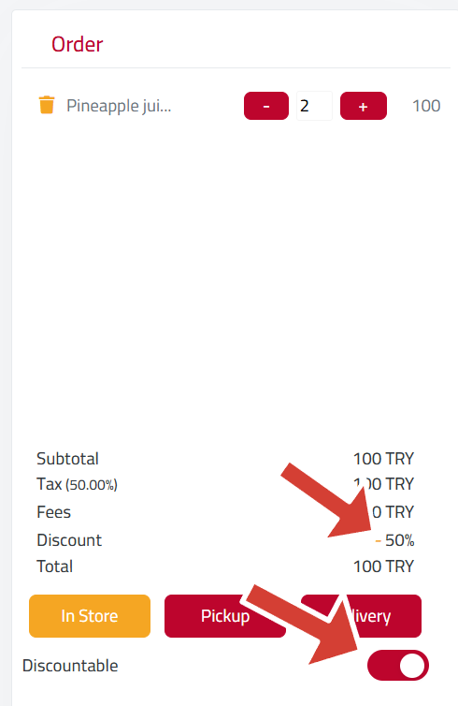
Task: Click the Subtotal row label
Action: coord(67,459)
